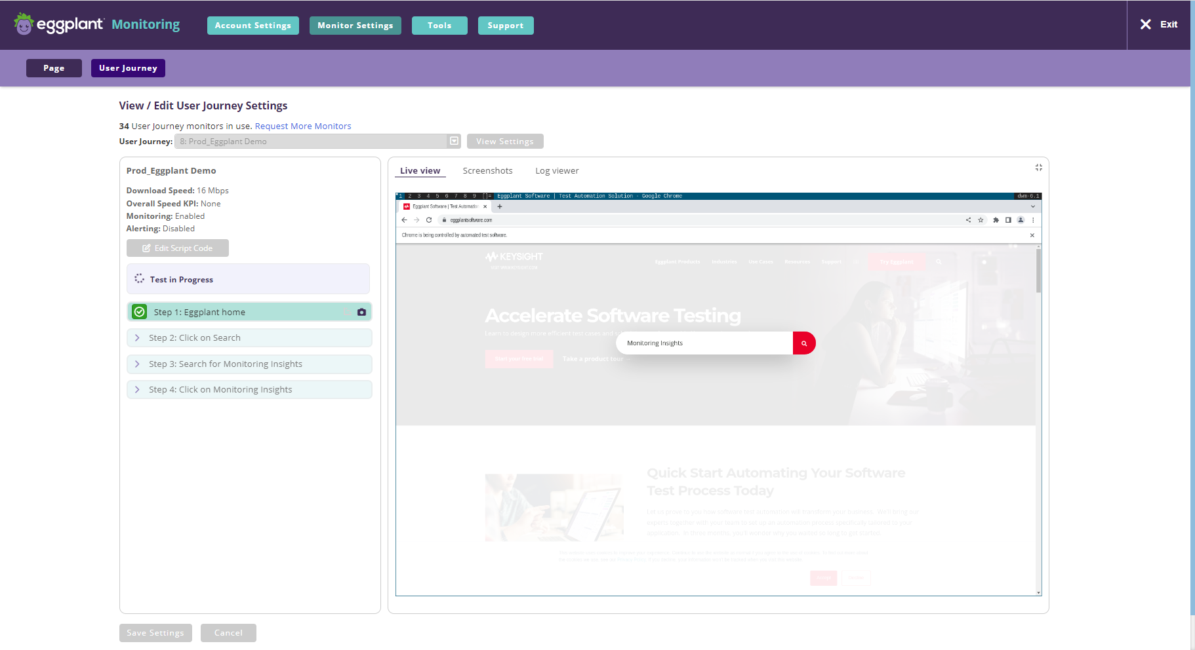Click the 'Prod_Eggplant Demo' panel heading

click(x=171, y=170)
